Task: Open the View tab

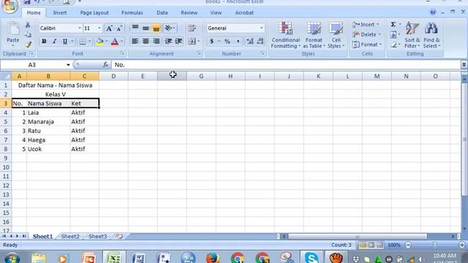Action: pyautogui.click(x=216, y=13)
